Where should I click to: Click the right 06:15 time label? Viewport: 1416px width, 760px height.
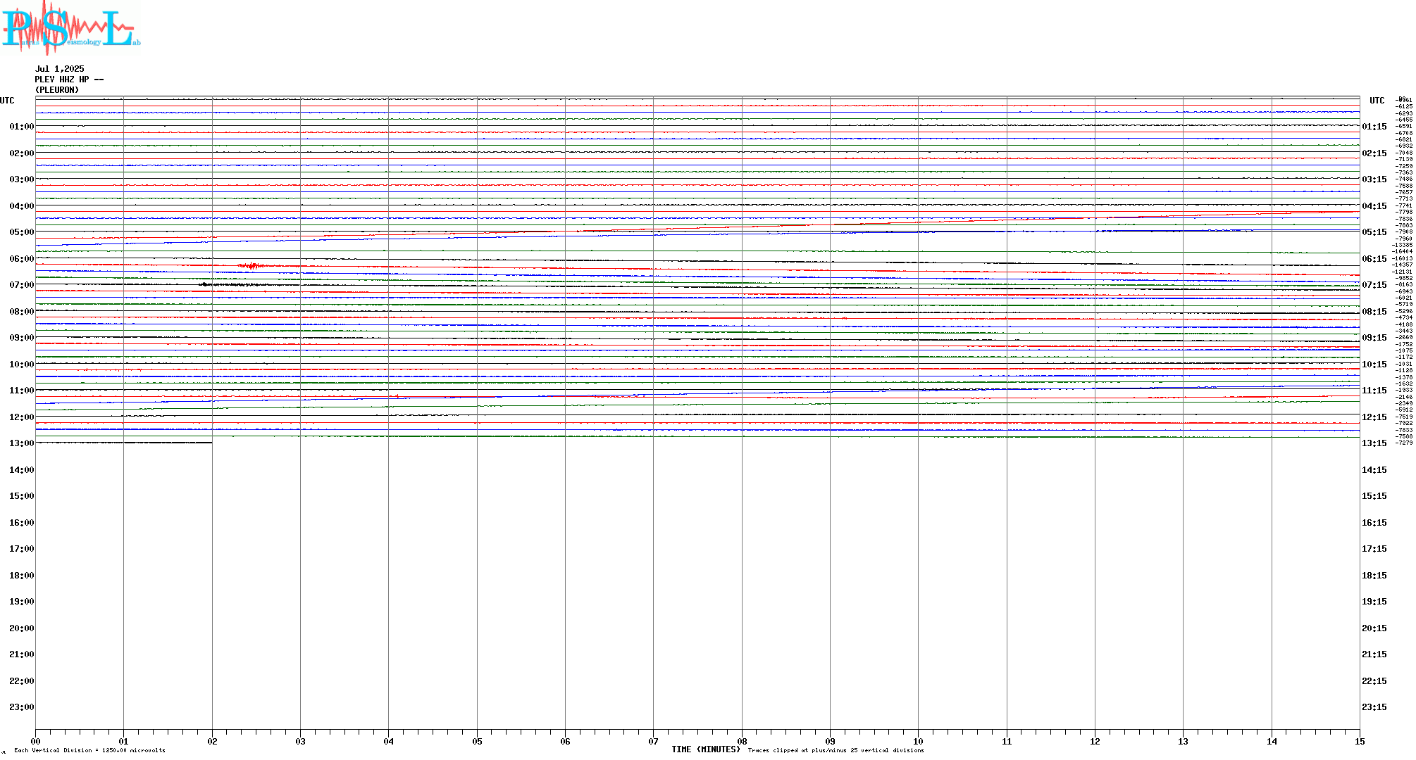pos(1374,259)
